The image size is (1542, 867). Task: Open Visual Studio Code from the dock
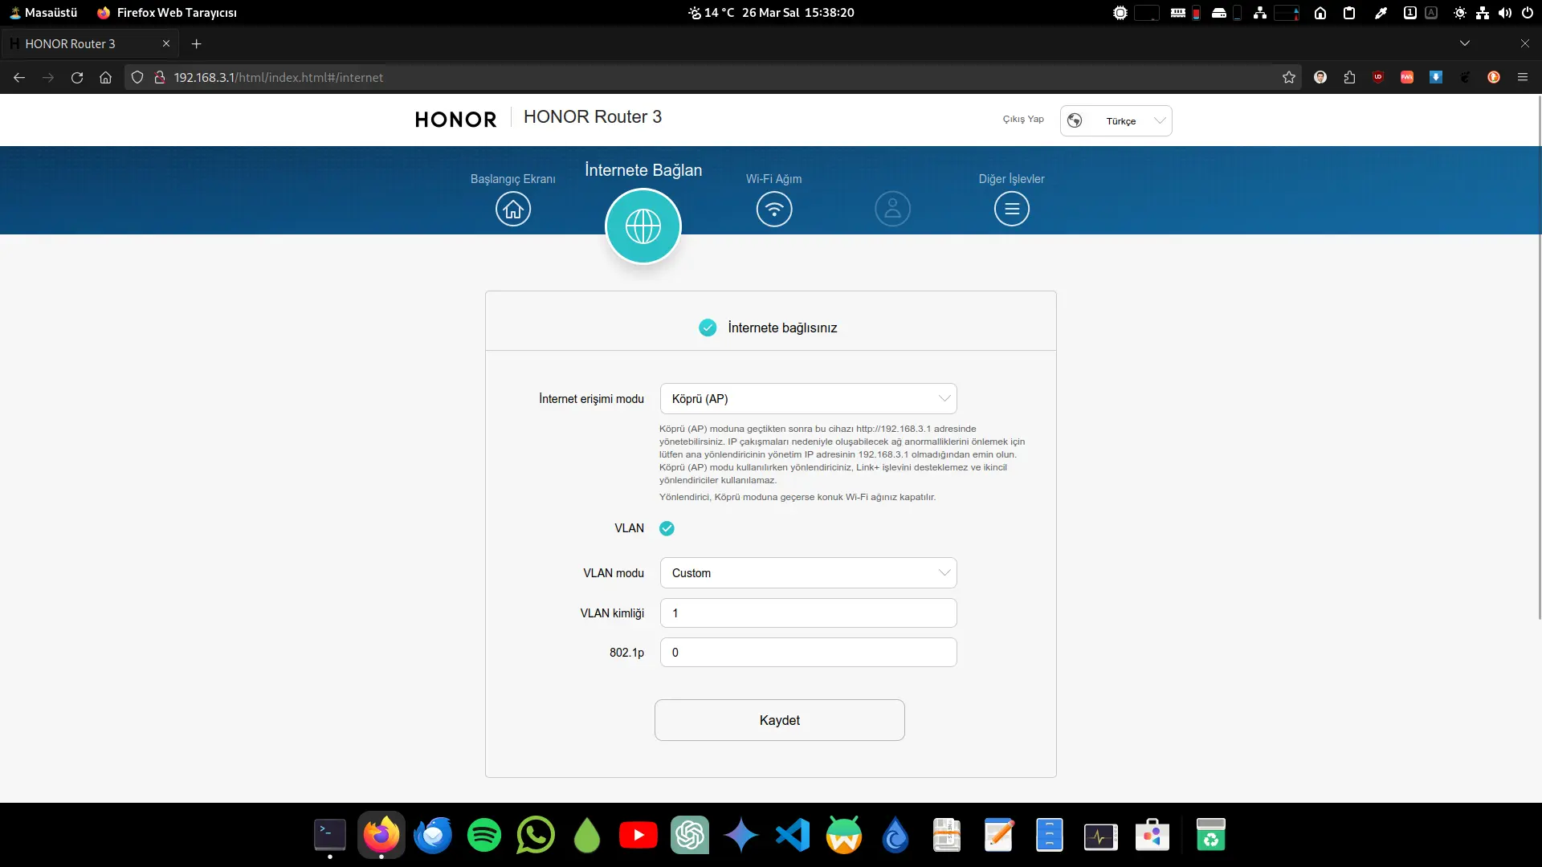coord(793,836)
